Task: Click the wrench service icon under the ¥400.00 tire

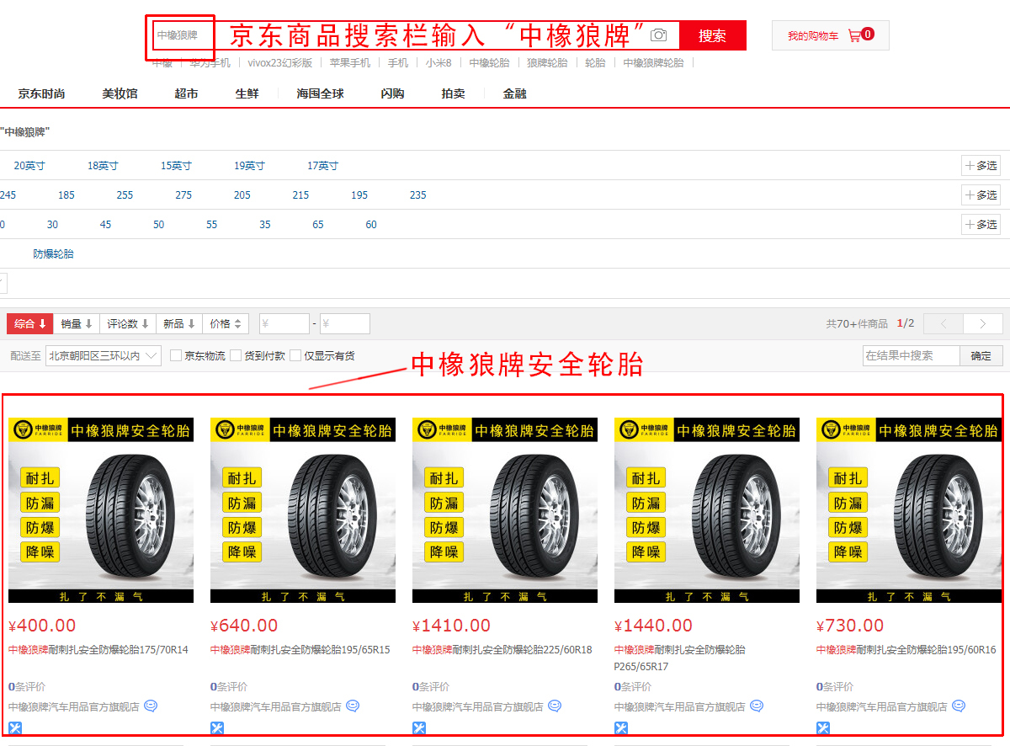Action: 15,727
